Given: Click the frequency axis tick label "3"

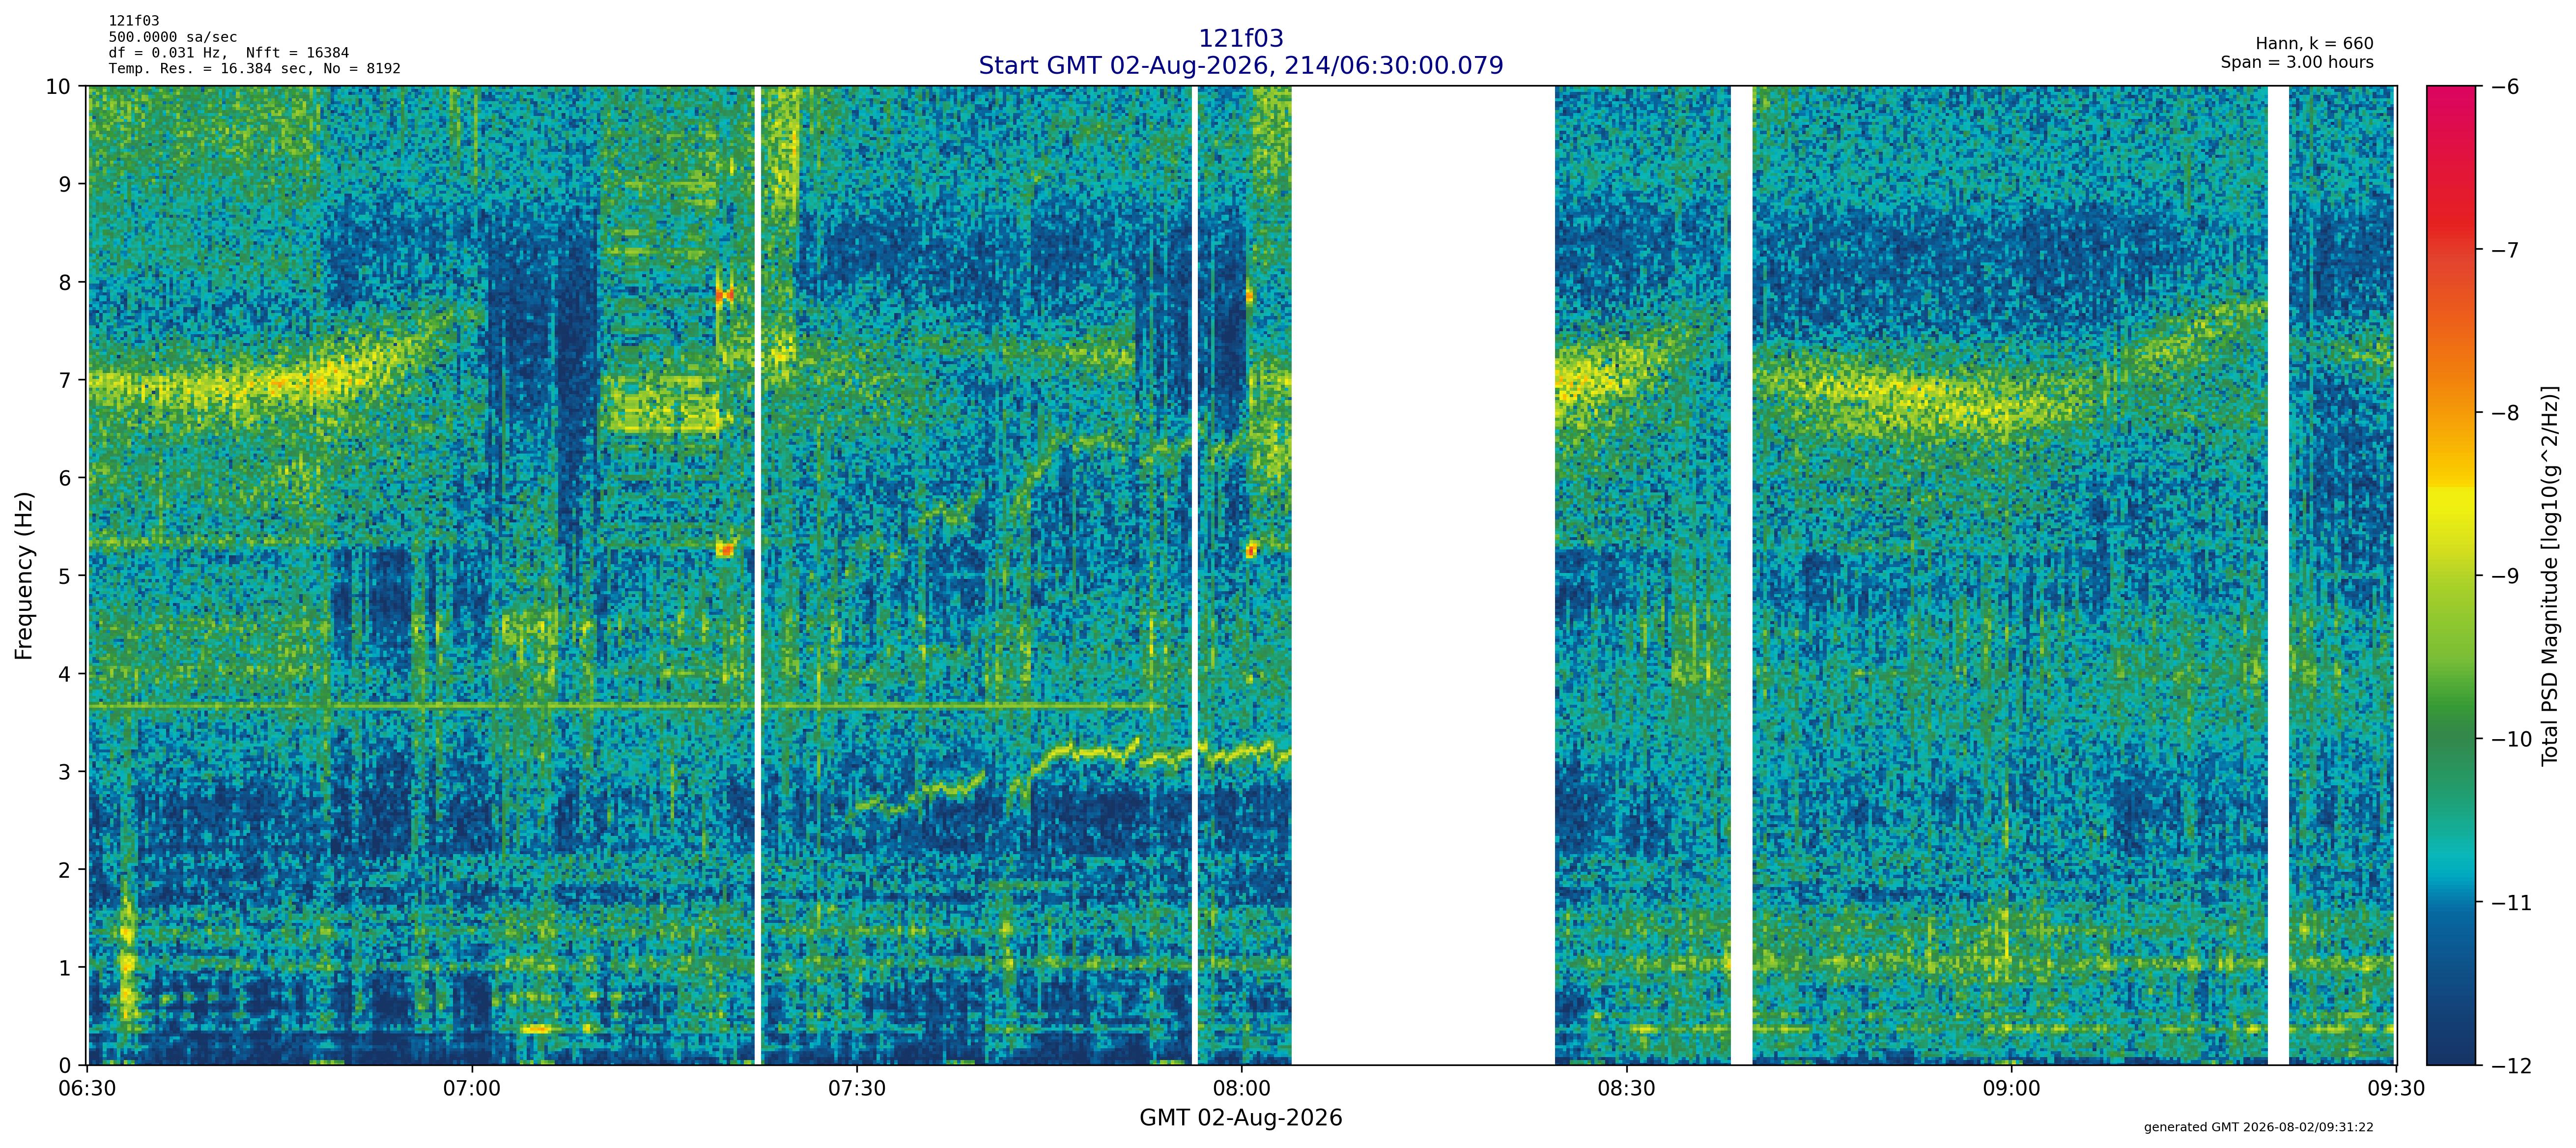Looking at the screenshot, I should (65, 772).
